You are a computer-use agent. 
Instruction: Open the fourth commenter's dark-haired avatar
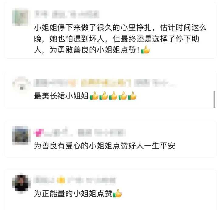[21, 183]
